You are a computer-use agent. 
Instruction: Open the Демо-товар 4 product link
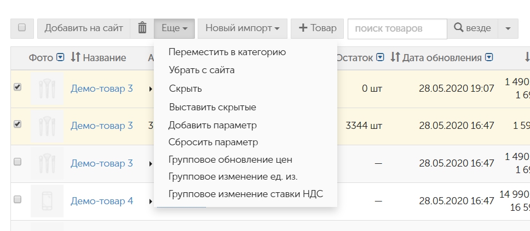point(102,202)
